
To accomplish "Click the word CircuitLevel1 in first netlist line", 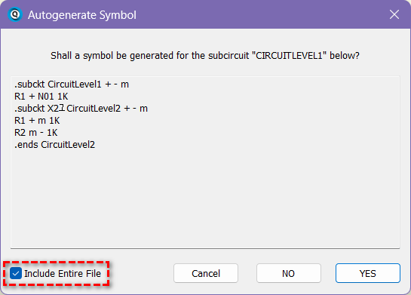I will point(75,85).
